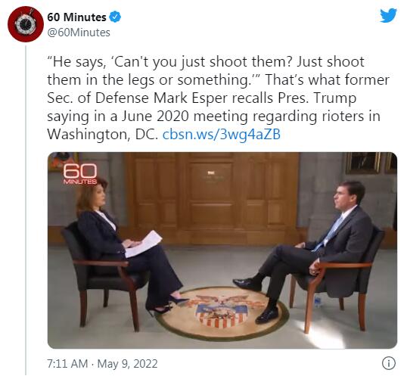Click the vertical thread line at left
The width and height of the screenshot is (407, 376).
[26, 210]
